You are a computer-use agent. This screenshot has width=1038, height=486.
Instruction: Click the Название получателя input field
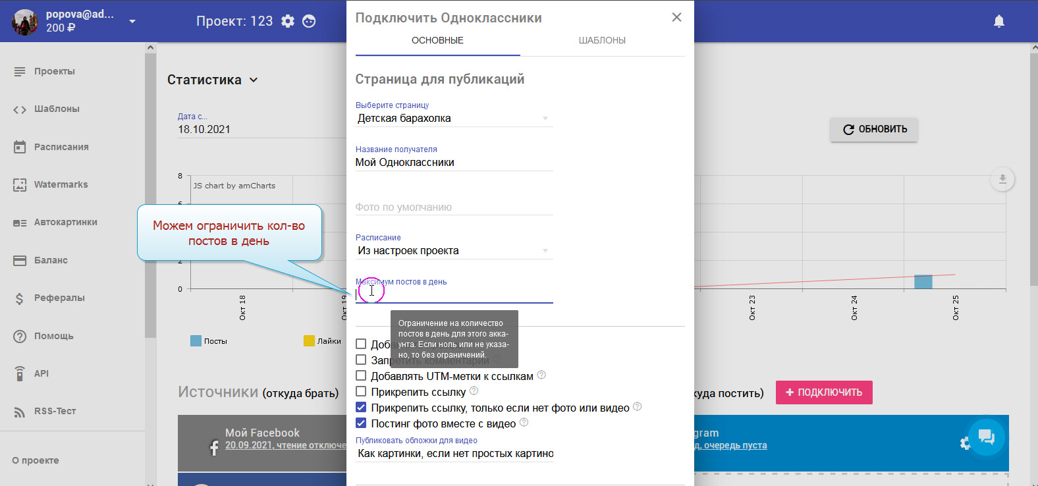453,163
